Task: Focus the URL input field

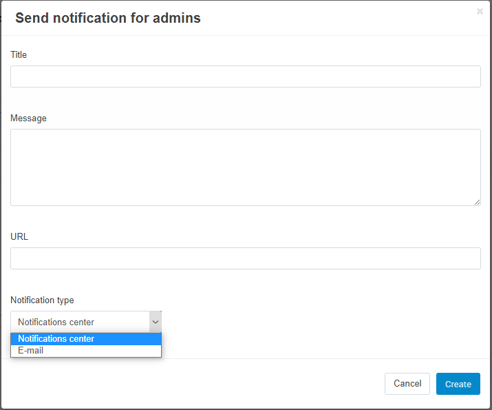Action: pyautogui.click(x=246, y=258)
